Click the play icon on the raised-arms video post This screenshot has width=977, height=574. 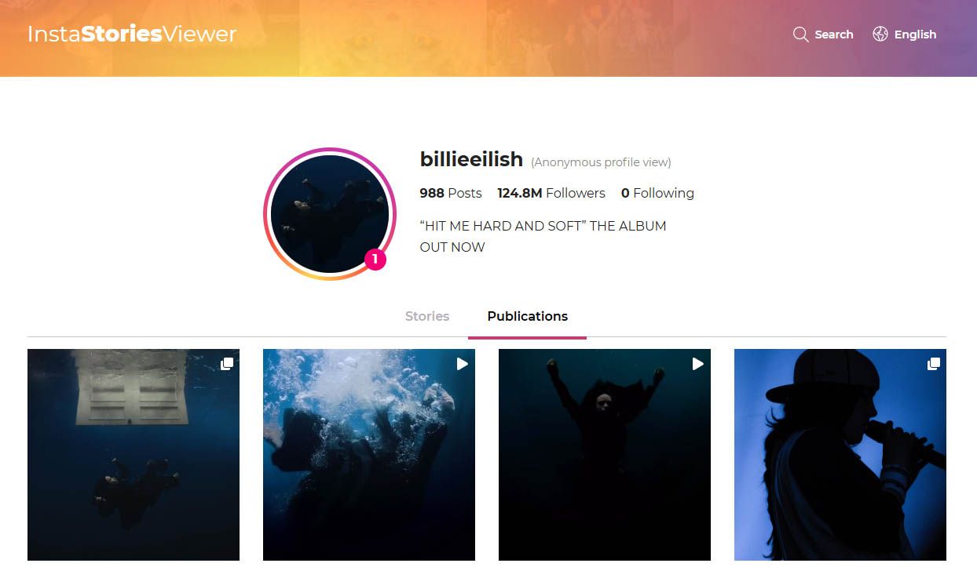pyautogui.click(x=697, y=364)
